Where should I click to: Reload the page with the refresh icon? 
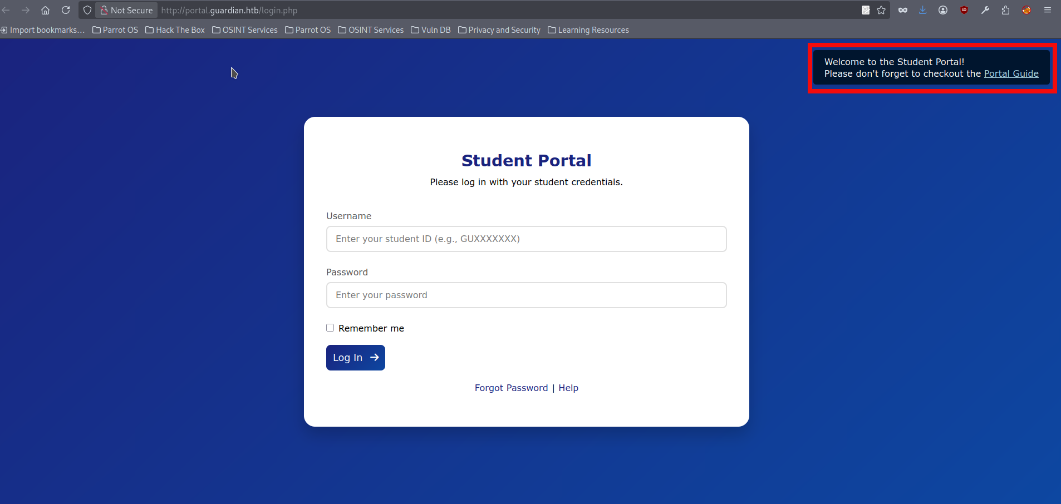[x=66, y=10]
